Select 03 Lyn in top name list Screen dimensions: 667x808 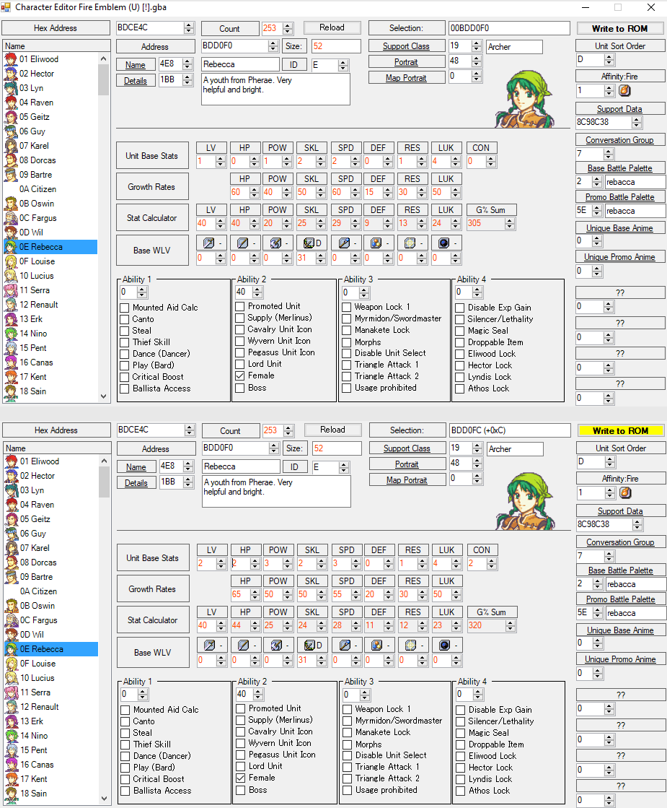(x=50, y=88)
